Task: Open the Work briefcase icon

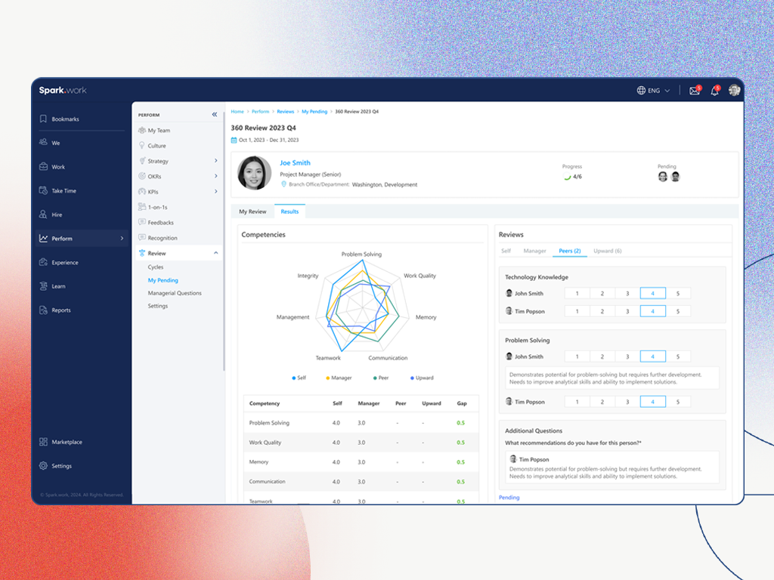Action: [x=43, y=167]
